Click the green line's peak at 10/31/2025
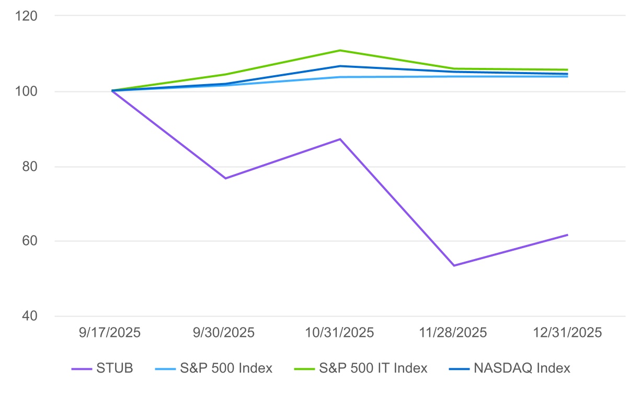The width and height of the screenshot is (641, 397). (340, 50)
